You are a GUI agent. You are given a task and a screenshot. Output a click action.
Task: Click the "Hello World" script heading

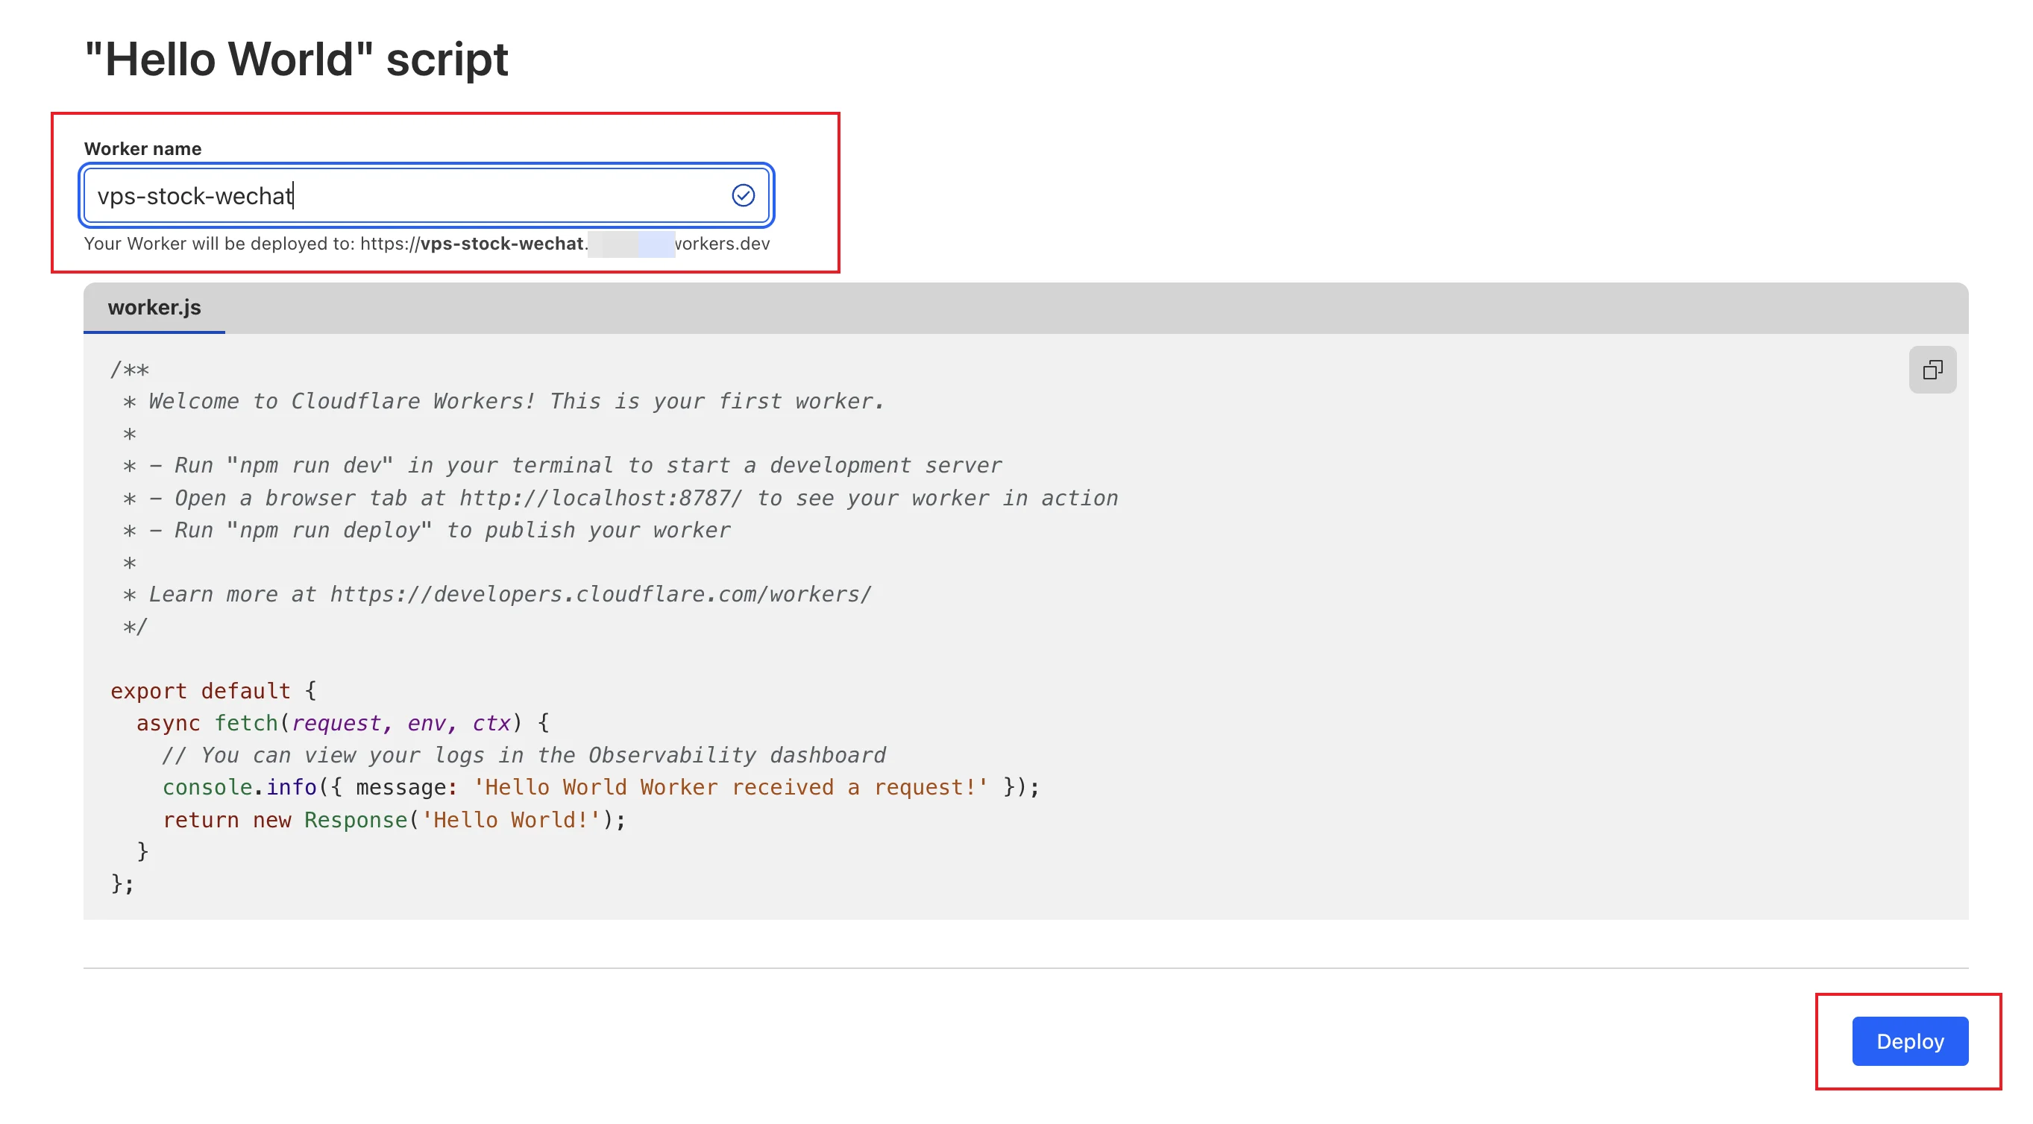click(x=296, y=59)
